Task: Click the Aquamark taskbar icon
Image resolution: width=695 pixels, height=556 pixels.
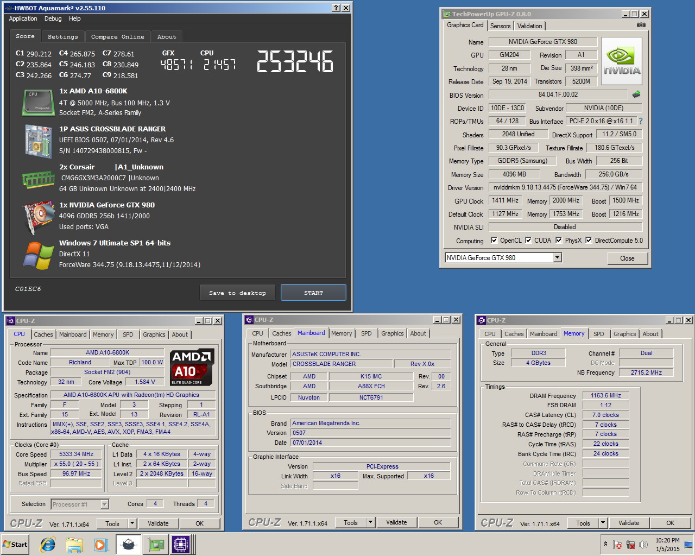Action: tap(128, 545)
